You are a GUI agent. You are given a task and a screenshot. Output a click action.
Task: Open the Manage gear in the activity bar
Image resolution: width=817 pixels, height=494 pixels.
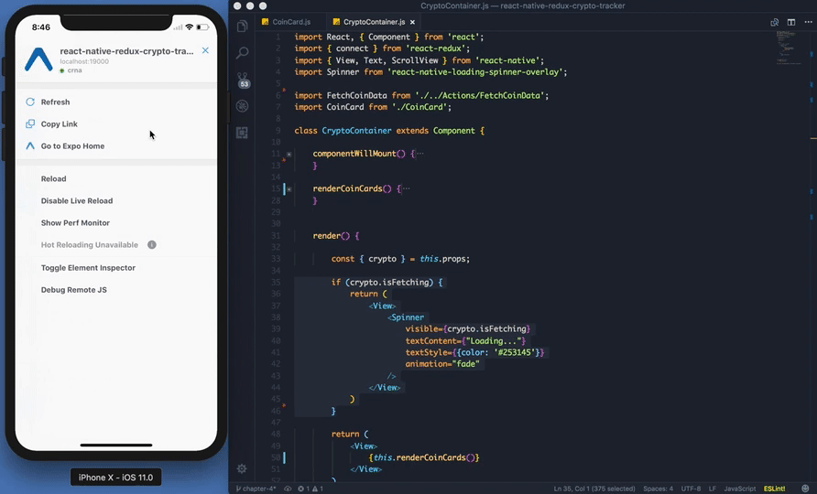click(242, 468)
